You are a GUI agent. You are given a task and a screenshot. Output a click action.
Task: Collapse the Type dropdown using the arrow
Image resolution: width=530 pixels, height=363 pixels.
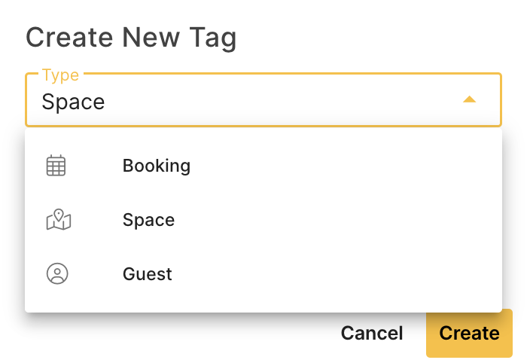pyautogui.click(x=469, y=99)
